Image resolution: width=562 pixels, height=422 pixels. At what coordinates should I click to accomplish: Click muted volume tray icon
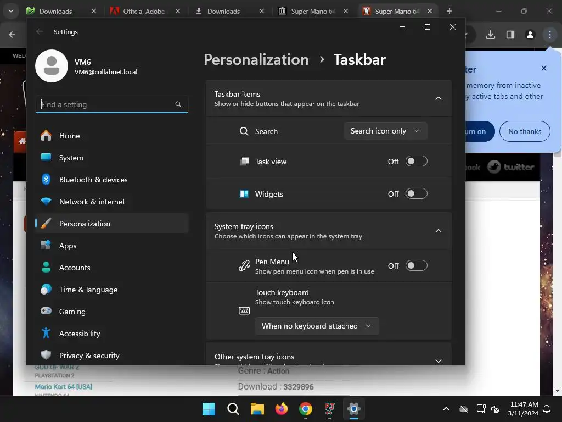coord(495,409)
